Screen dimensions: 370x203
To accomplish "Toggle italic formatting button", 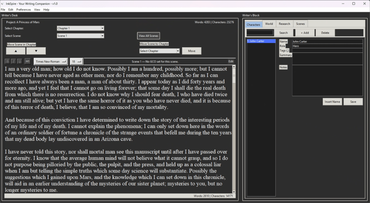I will (13, 61).
